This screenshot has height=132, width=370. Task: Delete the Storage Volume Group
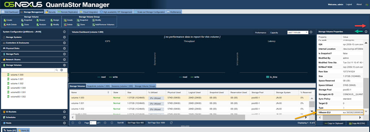click(x=68, y=25)
